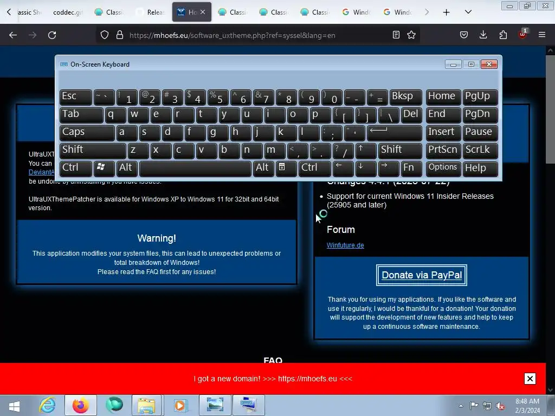Click On-Screen Keyboard taskbar icon
The image size is (555, 416).
click(248, 405)
